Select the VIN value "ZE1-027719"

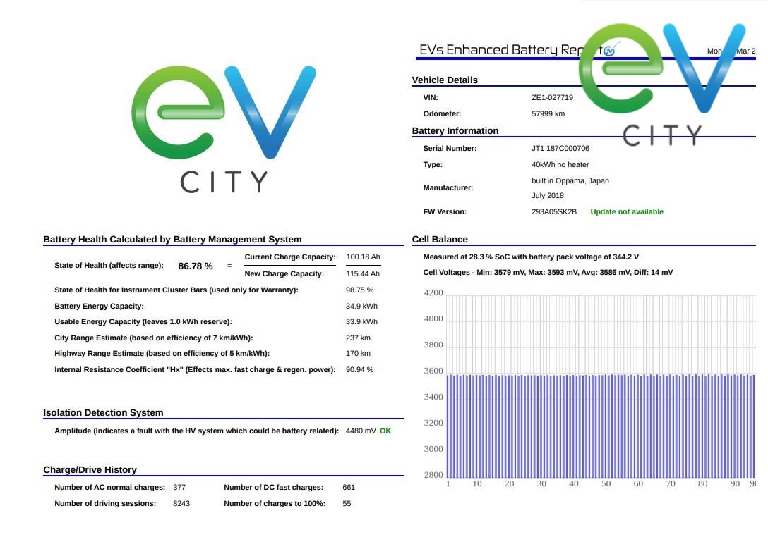[552, 98]
